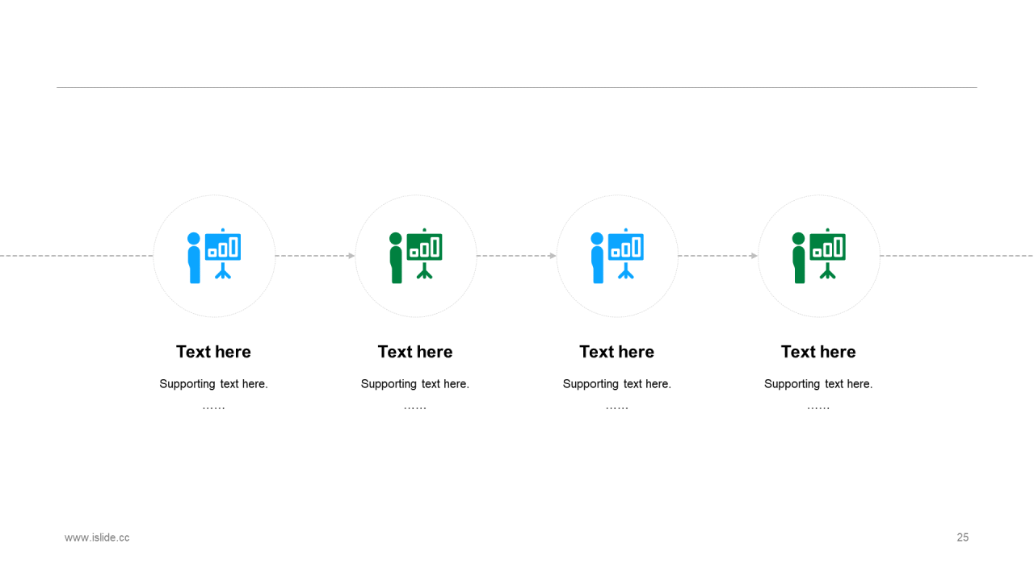Click the first blue presenter icon
Viewport: 1034px width, 581px height.
coord(214,256)
